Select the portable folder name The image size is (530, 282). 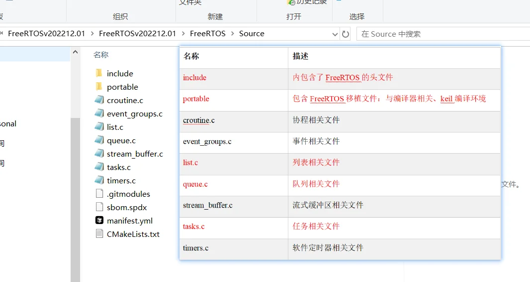[122, 87]
